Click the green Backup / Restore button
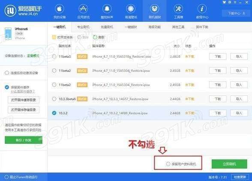 (24, 140)
